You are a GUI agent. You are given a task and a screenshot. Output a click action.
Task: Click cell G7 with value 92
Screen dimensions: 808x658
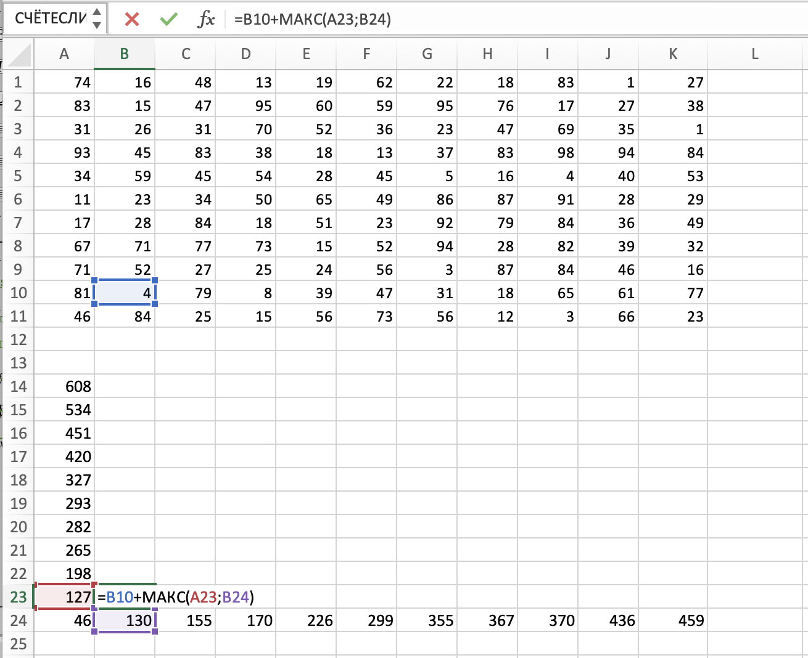click(x=427, y=222)
